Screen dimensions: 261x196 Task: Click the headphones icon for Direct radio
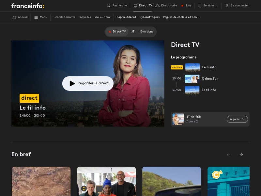[157, 6]
